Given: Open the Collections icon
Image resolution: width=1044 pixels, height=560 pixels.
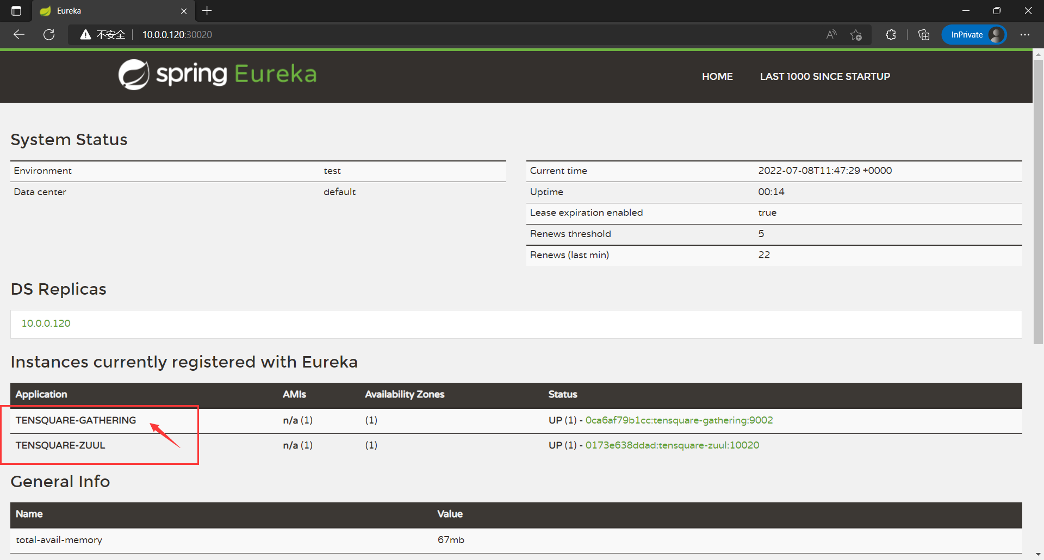Looking at the screenshot, I should tap(924, 35).
